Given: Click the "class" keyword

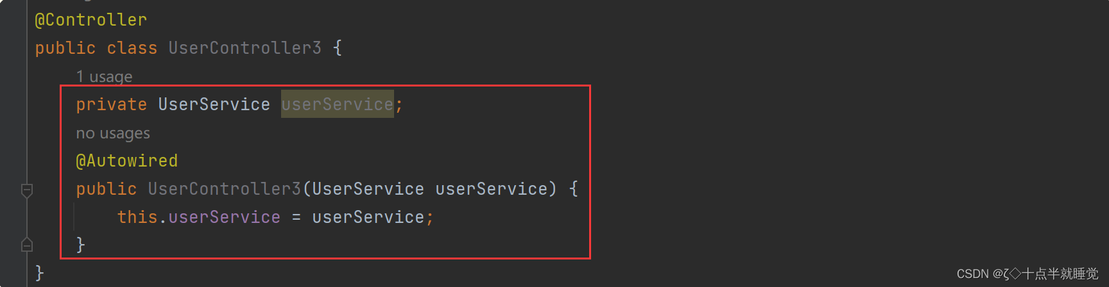Looking at the screenshot, I should 132,48.
